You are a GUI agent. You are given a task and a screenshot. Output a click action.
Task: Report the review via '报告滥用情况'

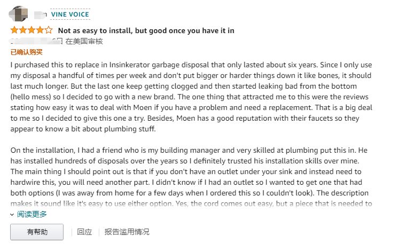[127, 232]
